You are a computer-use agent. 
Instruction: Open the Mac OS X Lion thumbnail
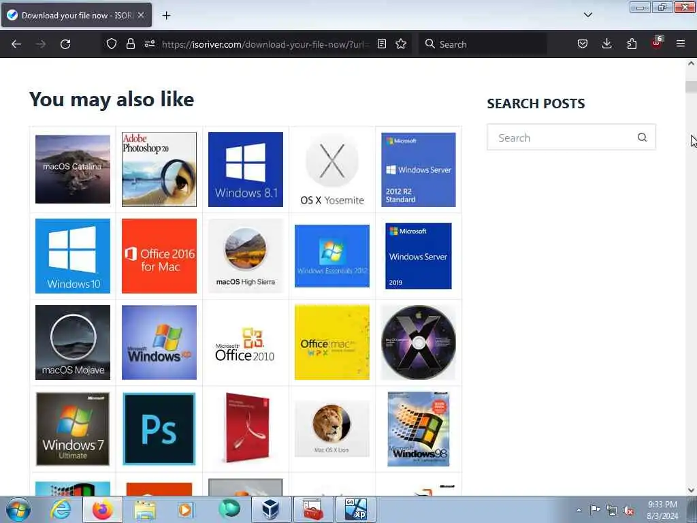[332, 429]
